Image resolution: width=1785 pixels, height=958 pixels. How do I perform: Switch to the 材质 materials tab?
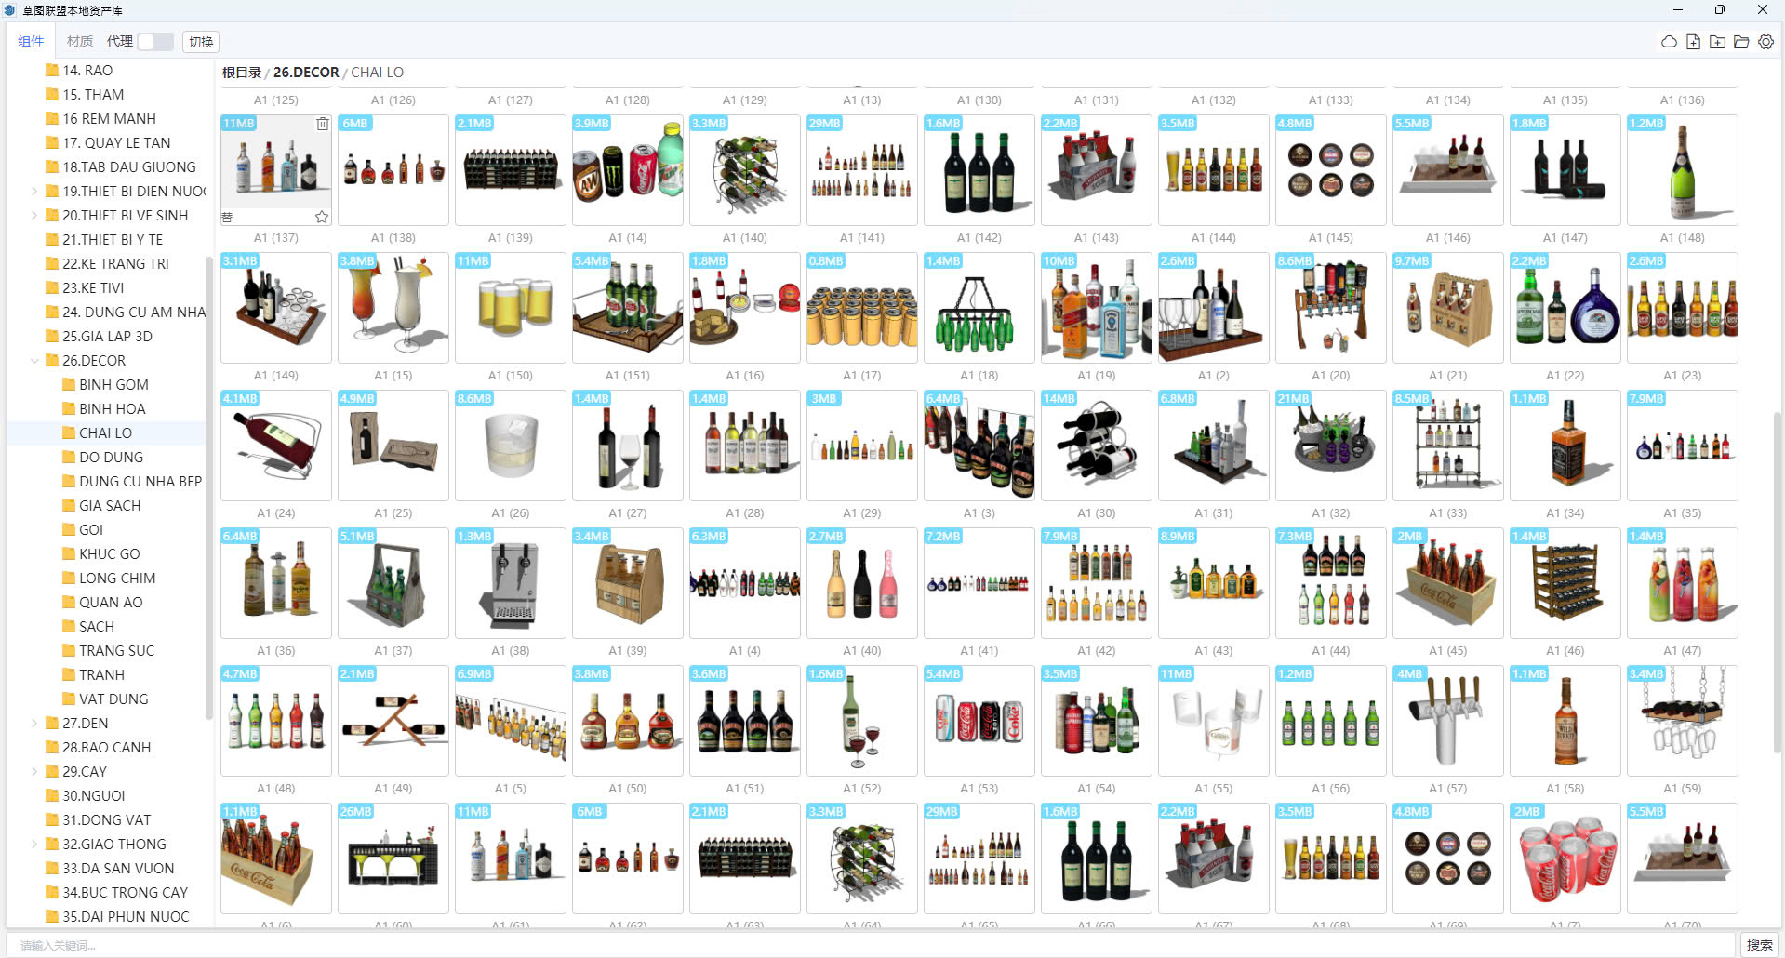(79, 42)
